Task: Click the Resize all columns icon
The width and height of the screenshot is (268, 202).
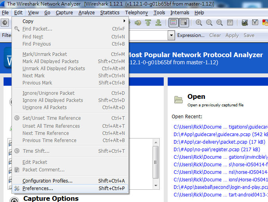Action: click(x=230, y=23)
